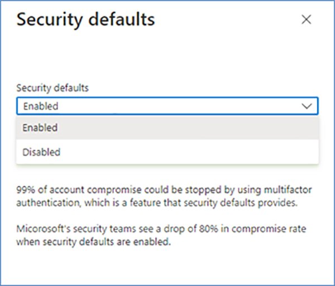Click the word 'Microsoft's' in the description
The height and width of the screenshot is (286, 335).
click(x=39, y=230)
